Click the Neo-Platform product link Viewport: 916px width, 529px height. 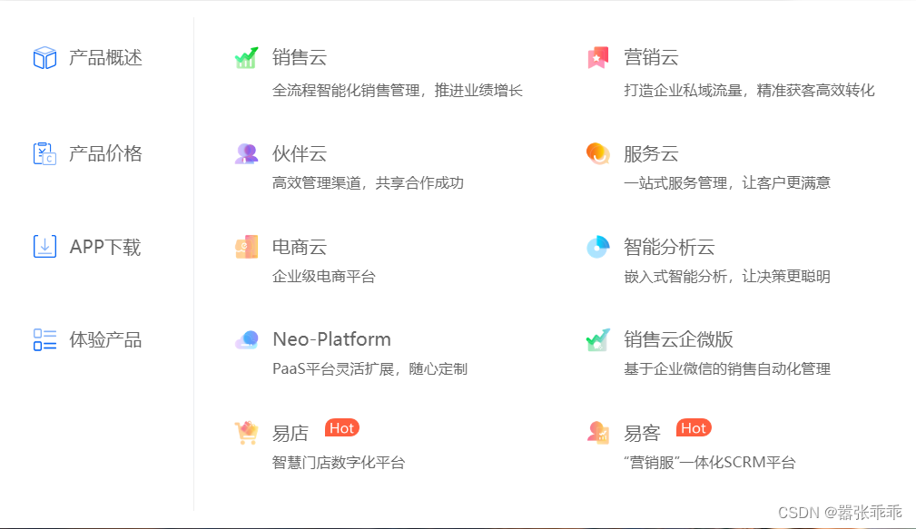click(x=332, y=338)
